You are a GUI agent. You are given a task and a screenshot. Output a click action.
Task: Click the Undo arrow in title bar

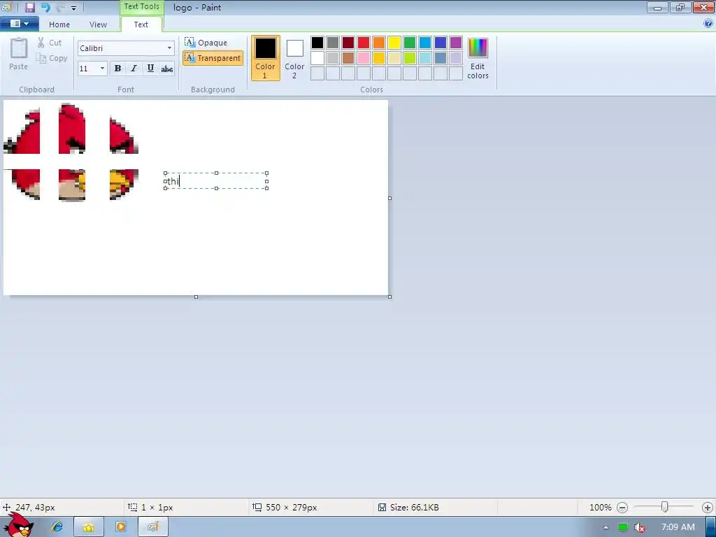click(45, 7)
